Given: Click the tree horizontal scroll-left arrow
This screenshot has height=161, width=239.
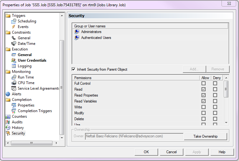Looking at the screenshot, I should [8, 143].
